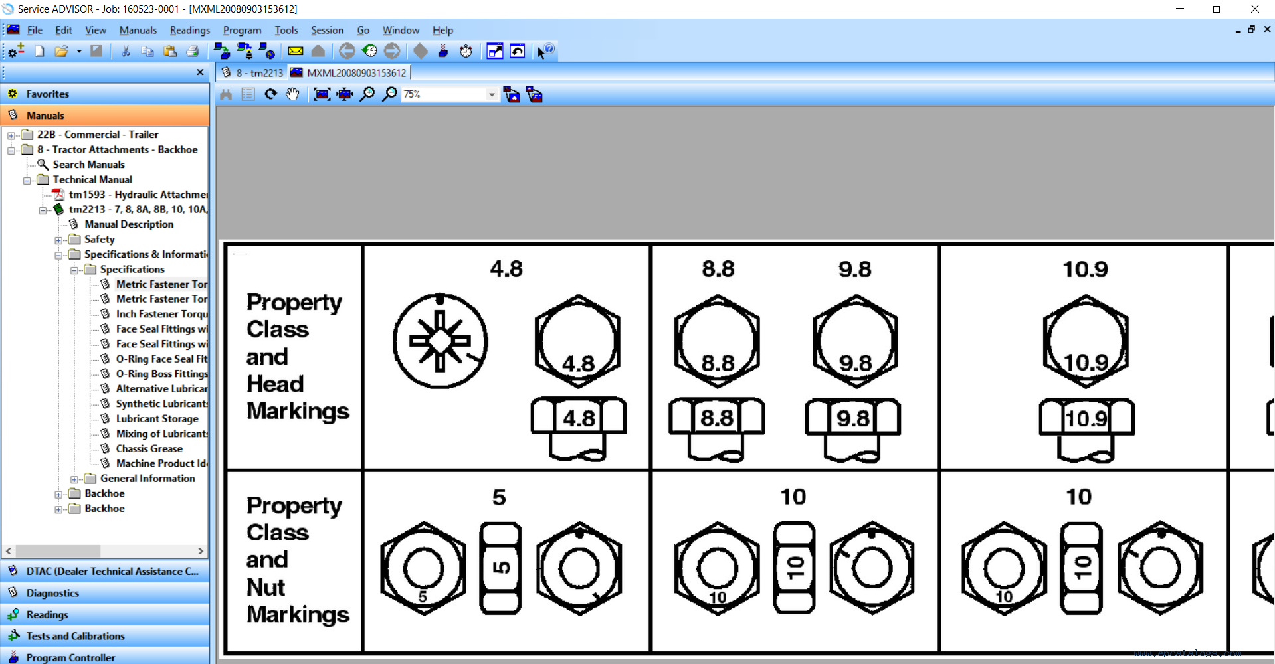The width and height of the screenshot is (1275, 664).
Task: Select Chassis Grease in the tree
Action: [x=149, y=449]
